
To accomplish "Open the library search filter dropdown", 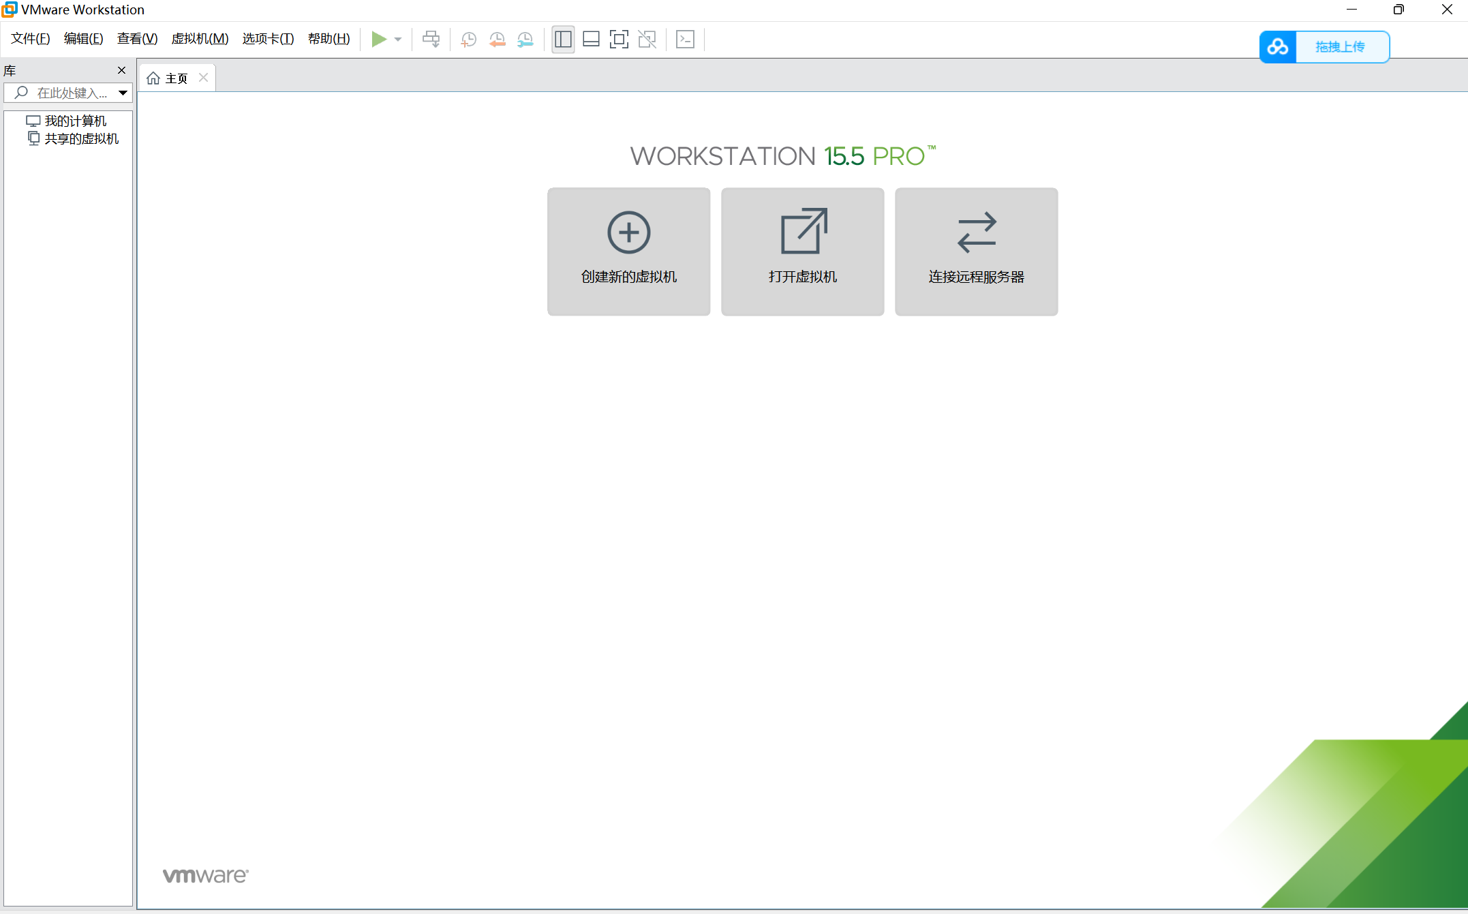I will 123,93.
